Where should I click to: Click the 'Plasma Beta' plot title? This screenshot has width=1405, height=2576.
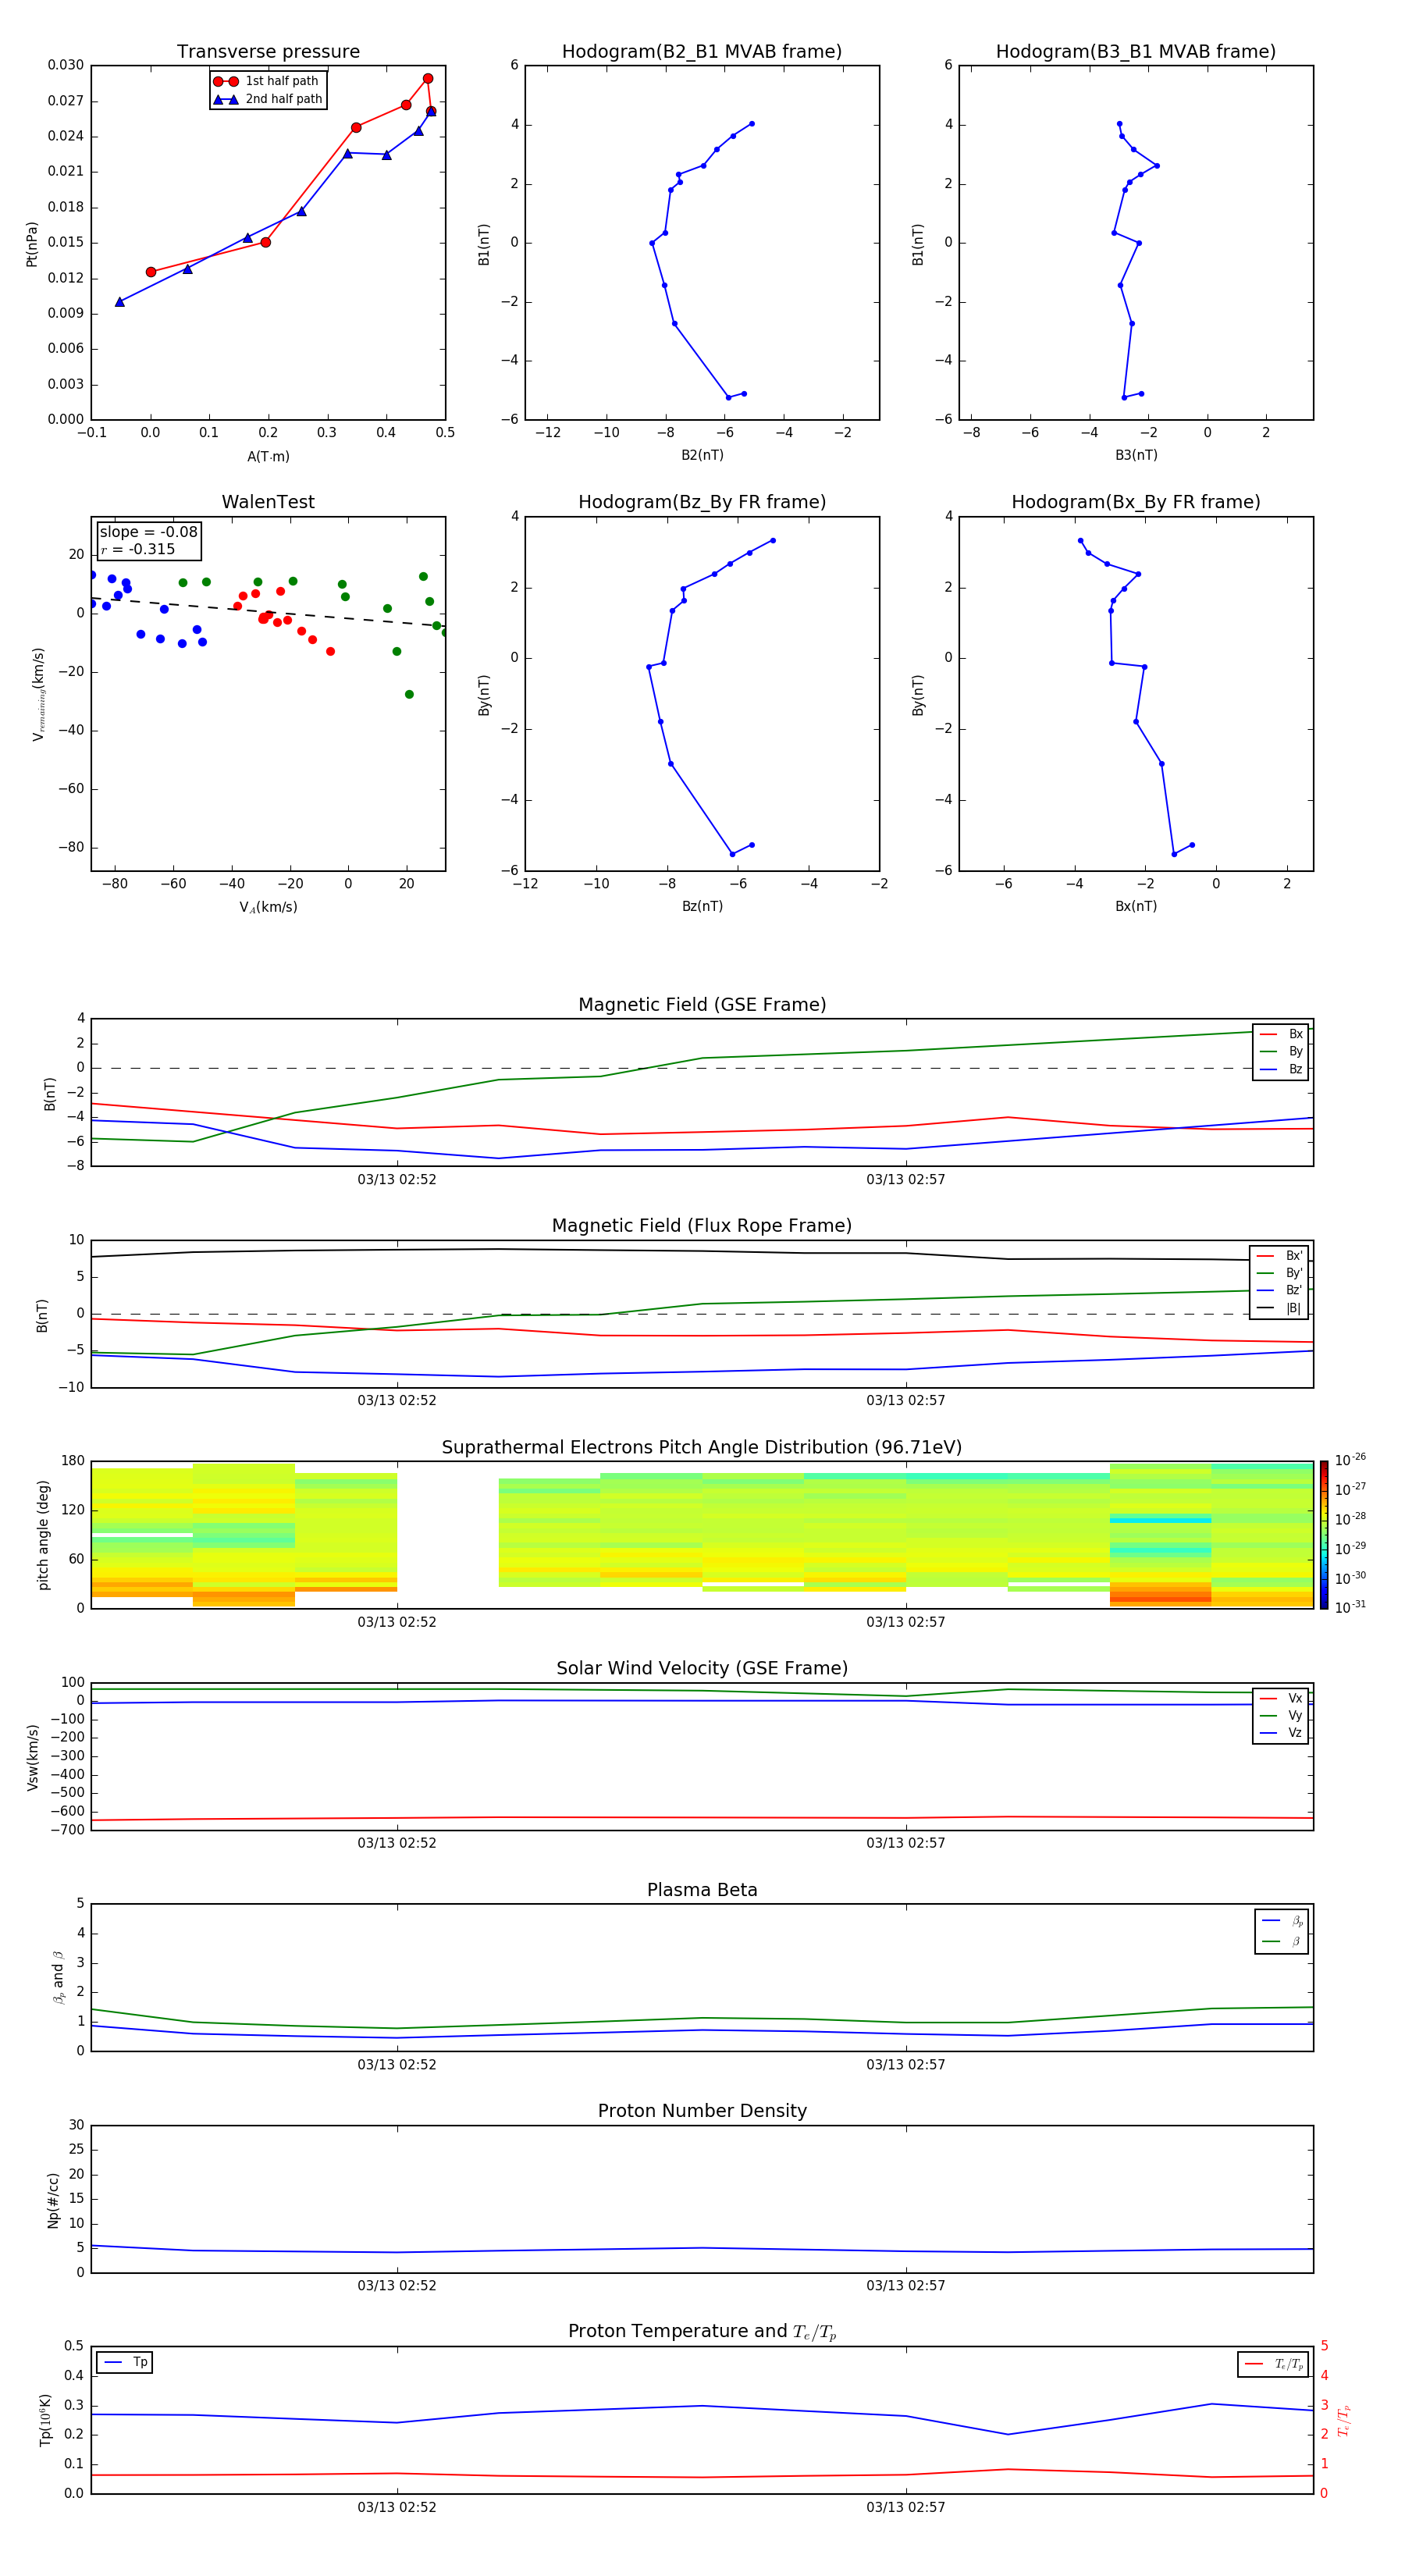coord(702,1891)
